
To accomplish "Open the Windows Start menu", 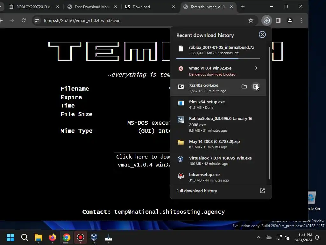I will pos(11,237).
